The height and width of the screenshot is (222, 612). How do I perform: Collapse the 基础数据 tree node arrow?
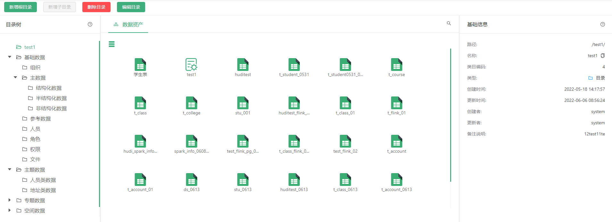coord(10,57)
